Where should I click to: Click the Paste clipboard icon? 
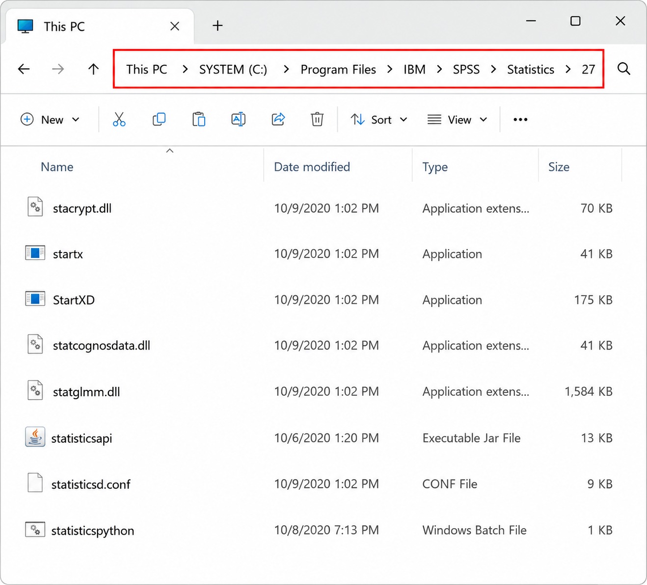(198, 119)
